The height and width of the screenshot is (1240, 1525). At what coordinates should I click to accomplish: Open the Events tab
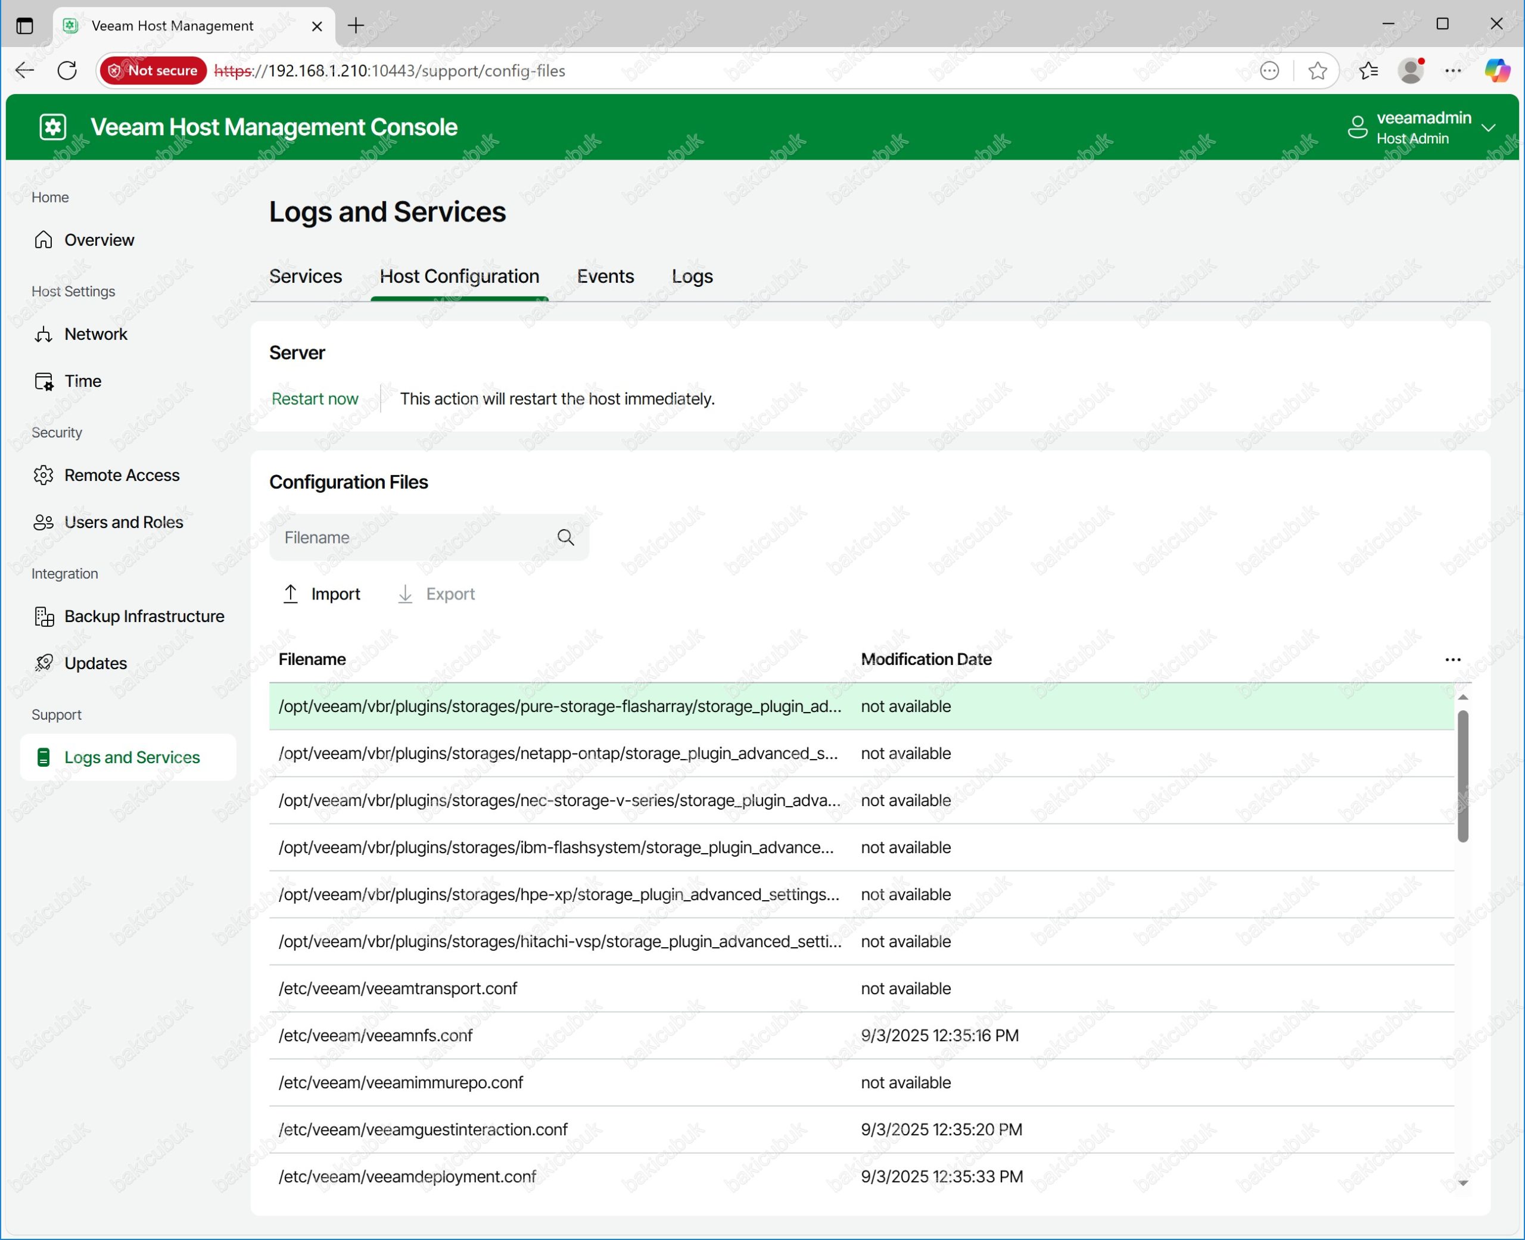[x=605, y=276]
